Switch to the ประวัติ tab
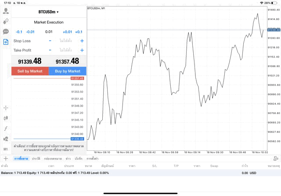The height and width of the screenshot is (196, 281). point(36,158)
